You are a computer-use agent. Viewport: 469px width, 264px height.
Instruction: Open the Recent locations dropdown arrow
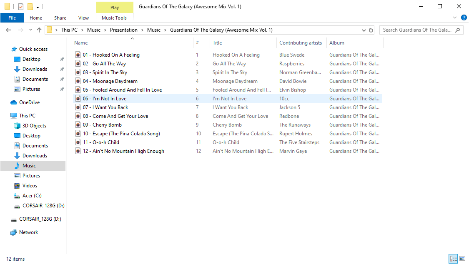pos(30,30)
